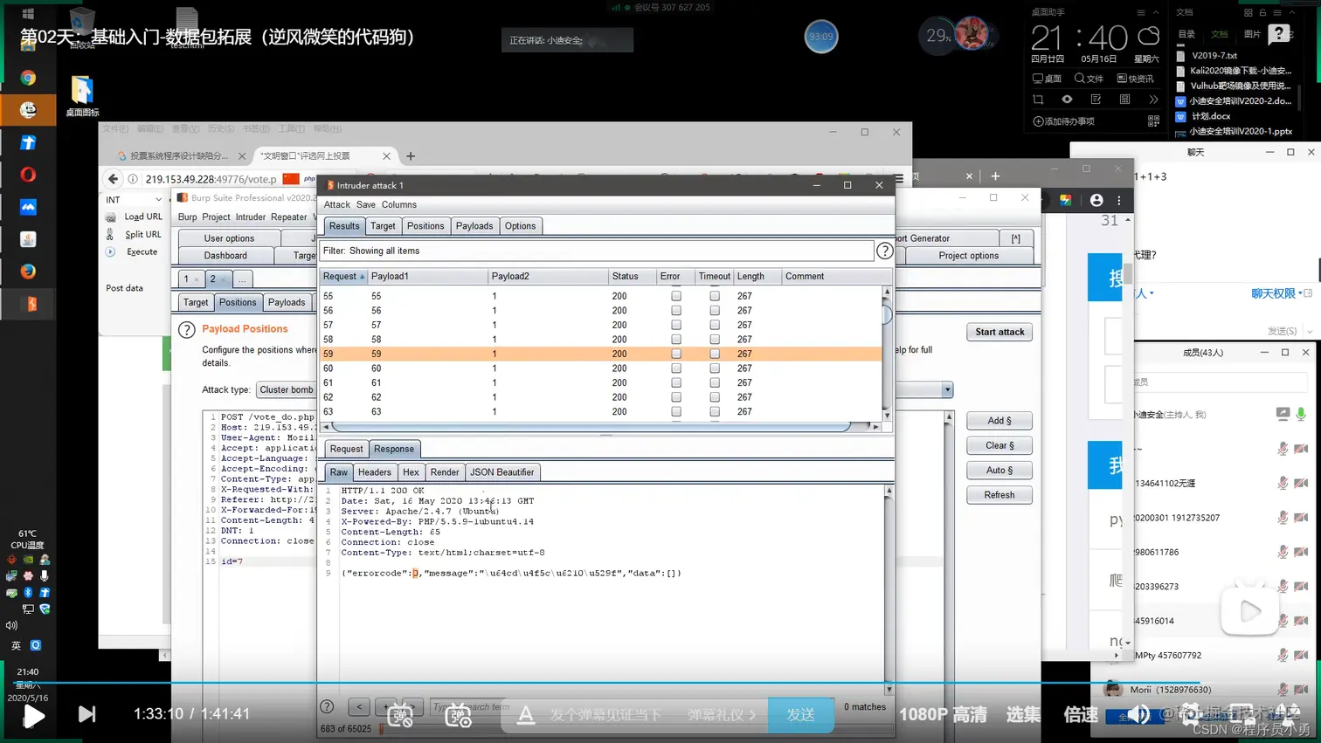Click the screenshot crop icon in desktop assistant
The image size is (1321, 743).
tap(1038, 100)
